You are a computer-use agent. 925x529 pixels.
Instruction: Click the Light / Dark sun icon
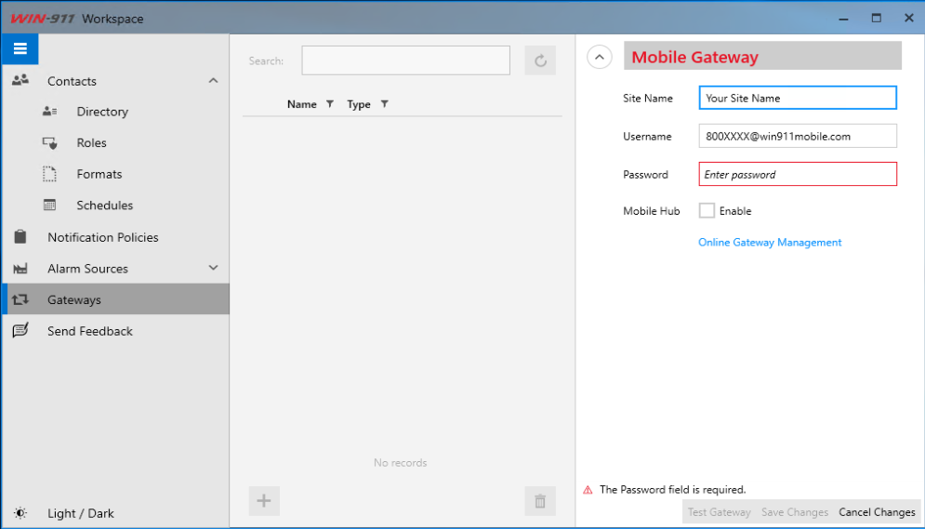point(20,513)
